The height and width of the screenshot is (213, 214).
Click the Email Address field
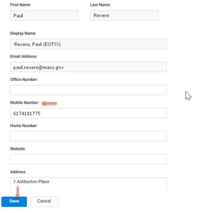pos(88,67)
